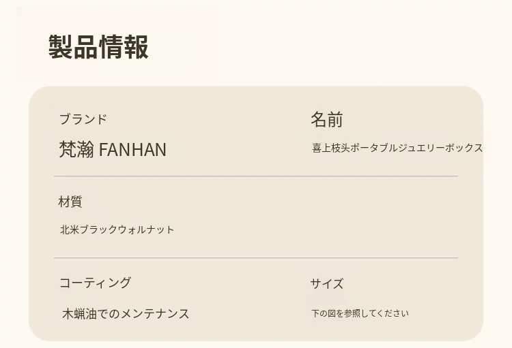Click the word 情報 in the page heading
Screen dimensions: 512x348
[x=124, y=47]
